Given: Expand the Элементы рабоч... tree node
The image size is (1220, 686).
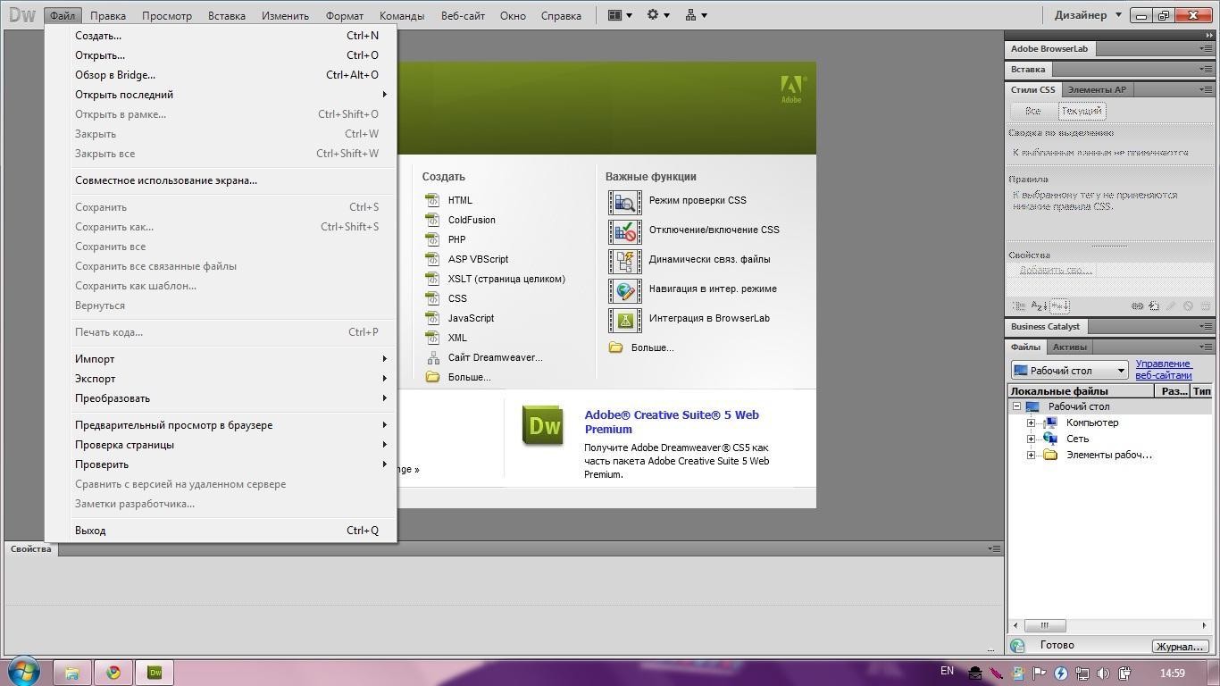Looking at the screenshot, I should coord(1031,455).
